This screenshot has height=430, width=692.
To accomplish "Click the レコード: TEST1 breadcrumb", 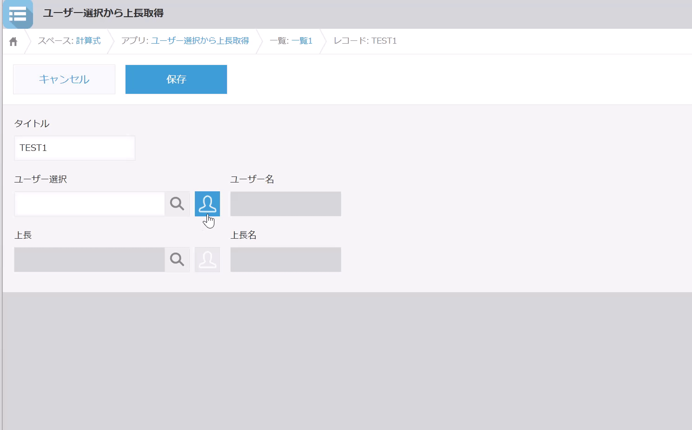I will tap(365, 41).
